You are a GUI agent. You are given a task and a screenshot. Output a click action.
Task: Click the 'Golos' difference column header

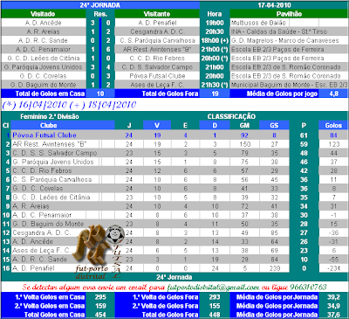(333, 125)
